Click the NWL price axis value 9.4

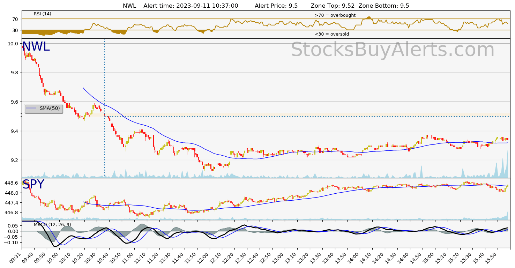(15, 131)
